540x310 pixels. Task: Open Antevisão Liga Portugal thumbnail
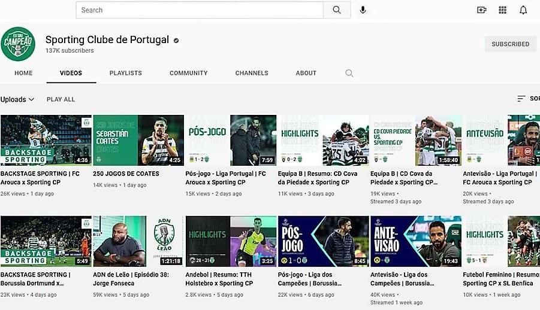(x=502, y=141)
